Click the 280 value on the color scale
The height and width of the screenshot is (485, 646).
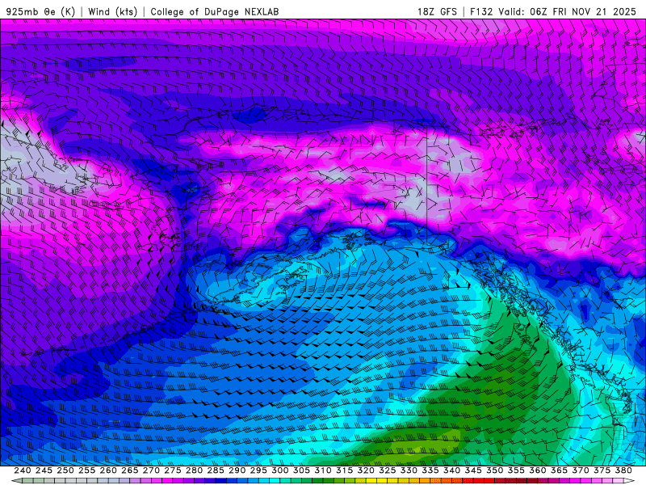click(x=194, y=470)
